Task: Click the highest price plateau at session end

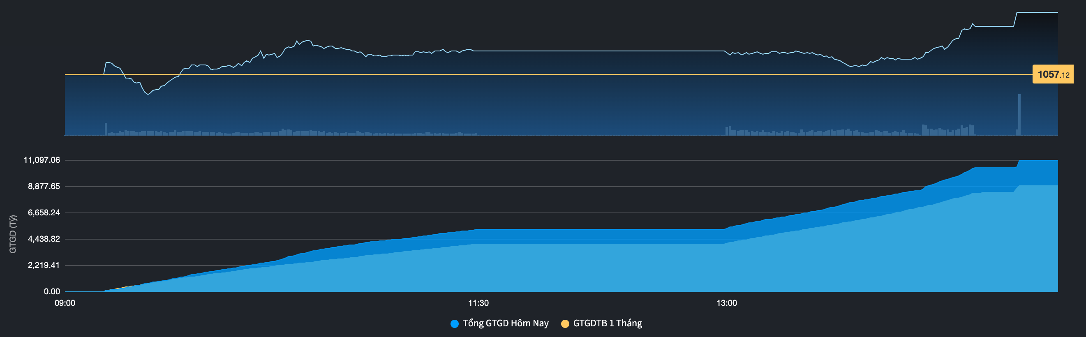Action: click(1037, 13)
